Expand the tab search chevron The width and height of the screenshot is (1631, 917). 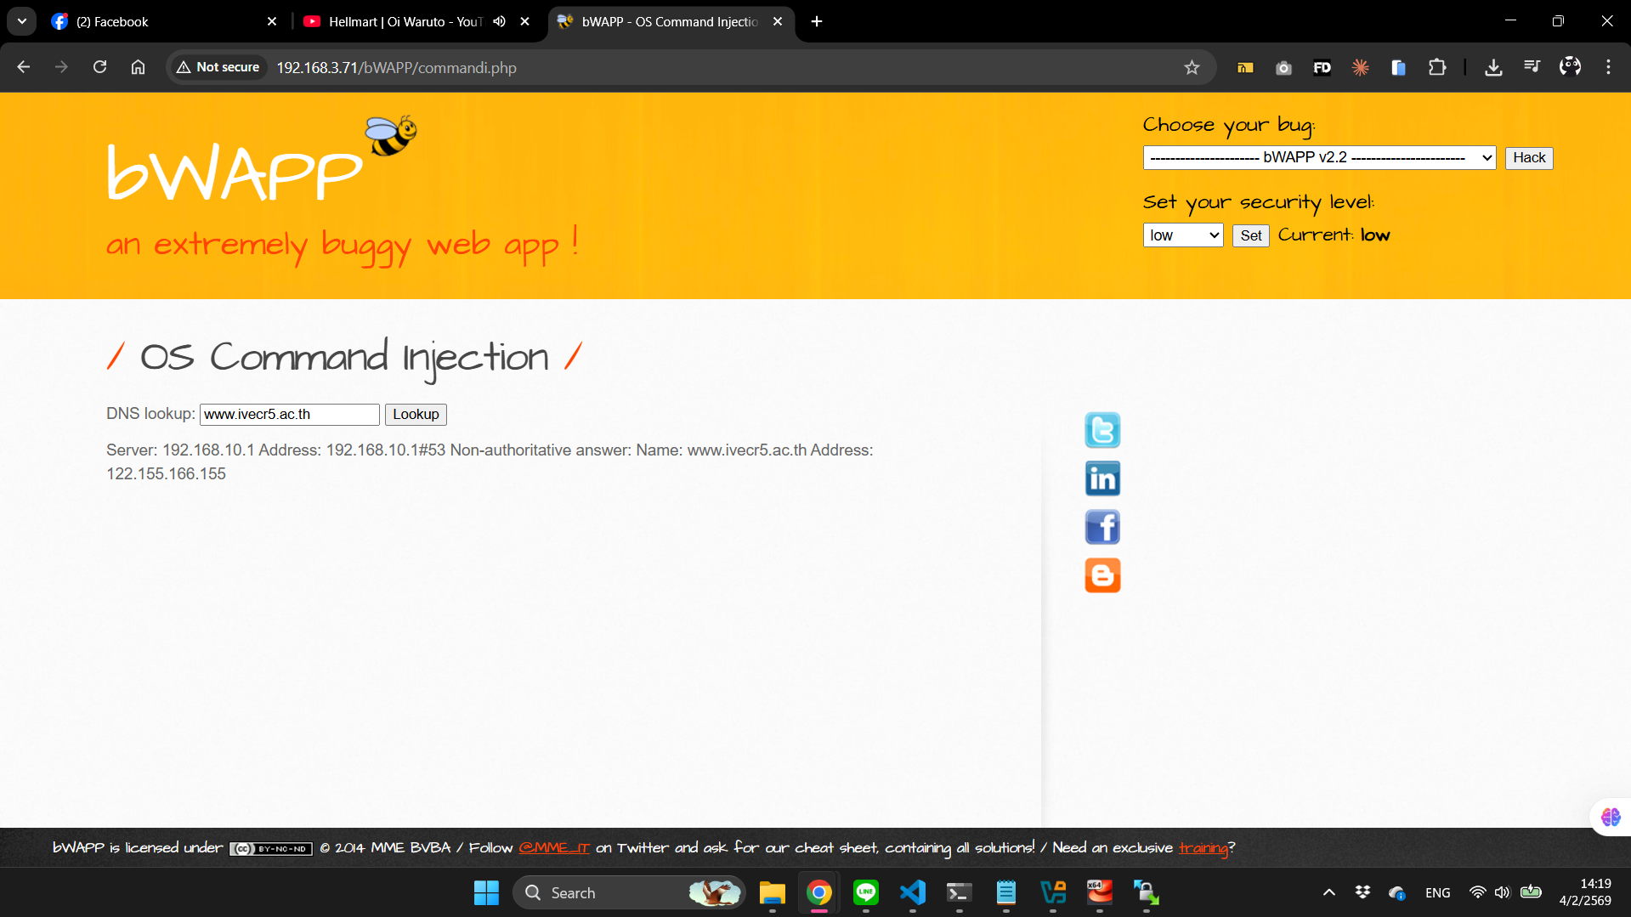[x=21, y=21]
